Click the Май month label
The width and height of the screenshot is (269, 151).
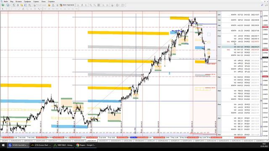point(219,47)
